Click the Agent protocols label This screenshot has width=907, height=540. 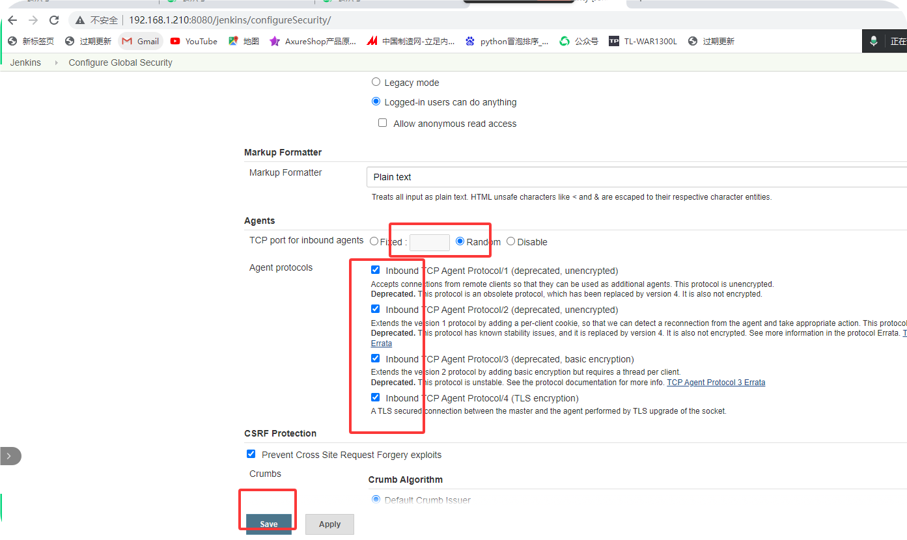(x=281, y=267)
